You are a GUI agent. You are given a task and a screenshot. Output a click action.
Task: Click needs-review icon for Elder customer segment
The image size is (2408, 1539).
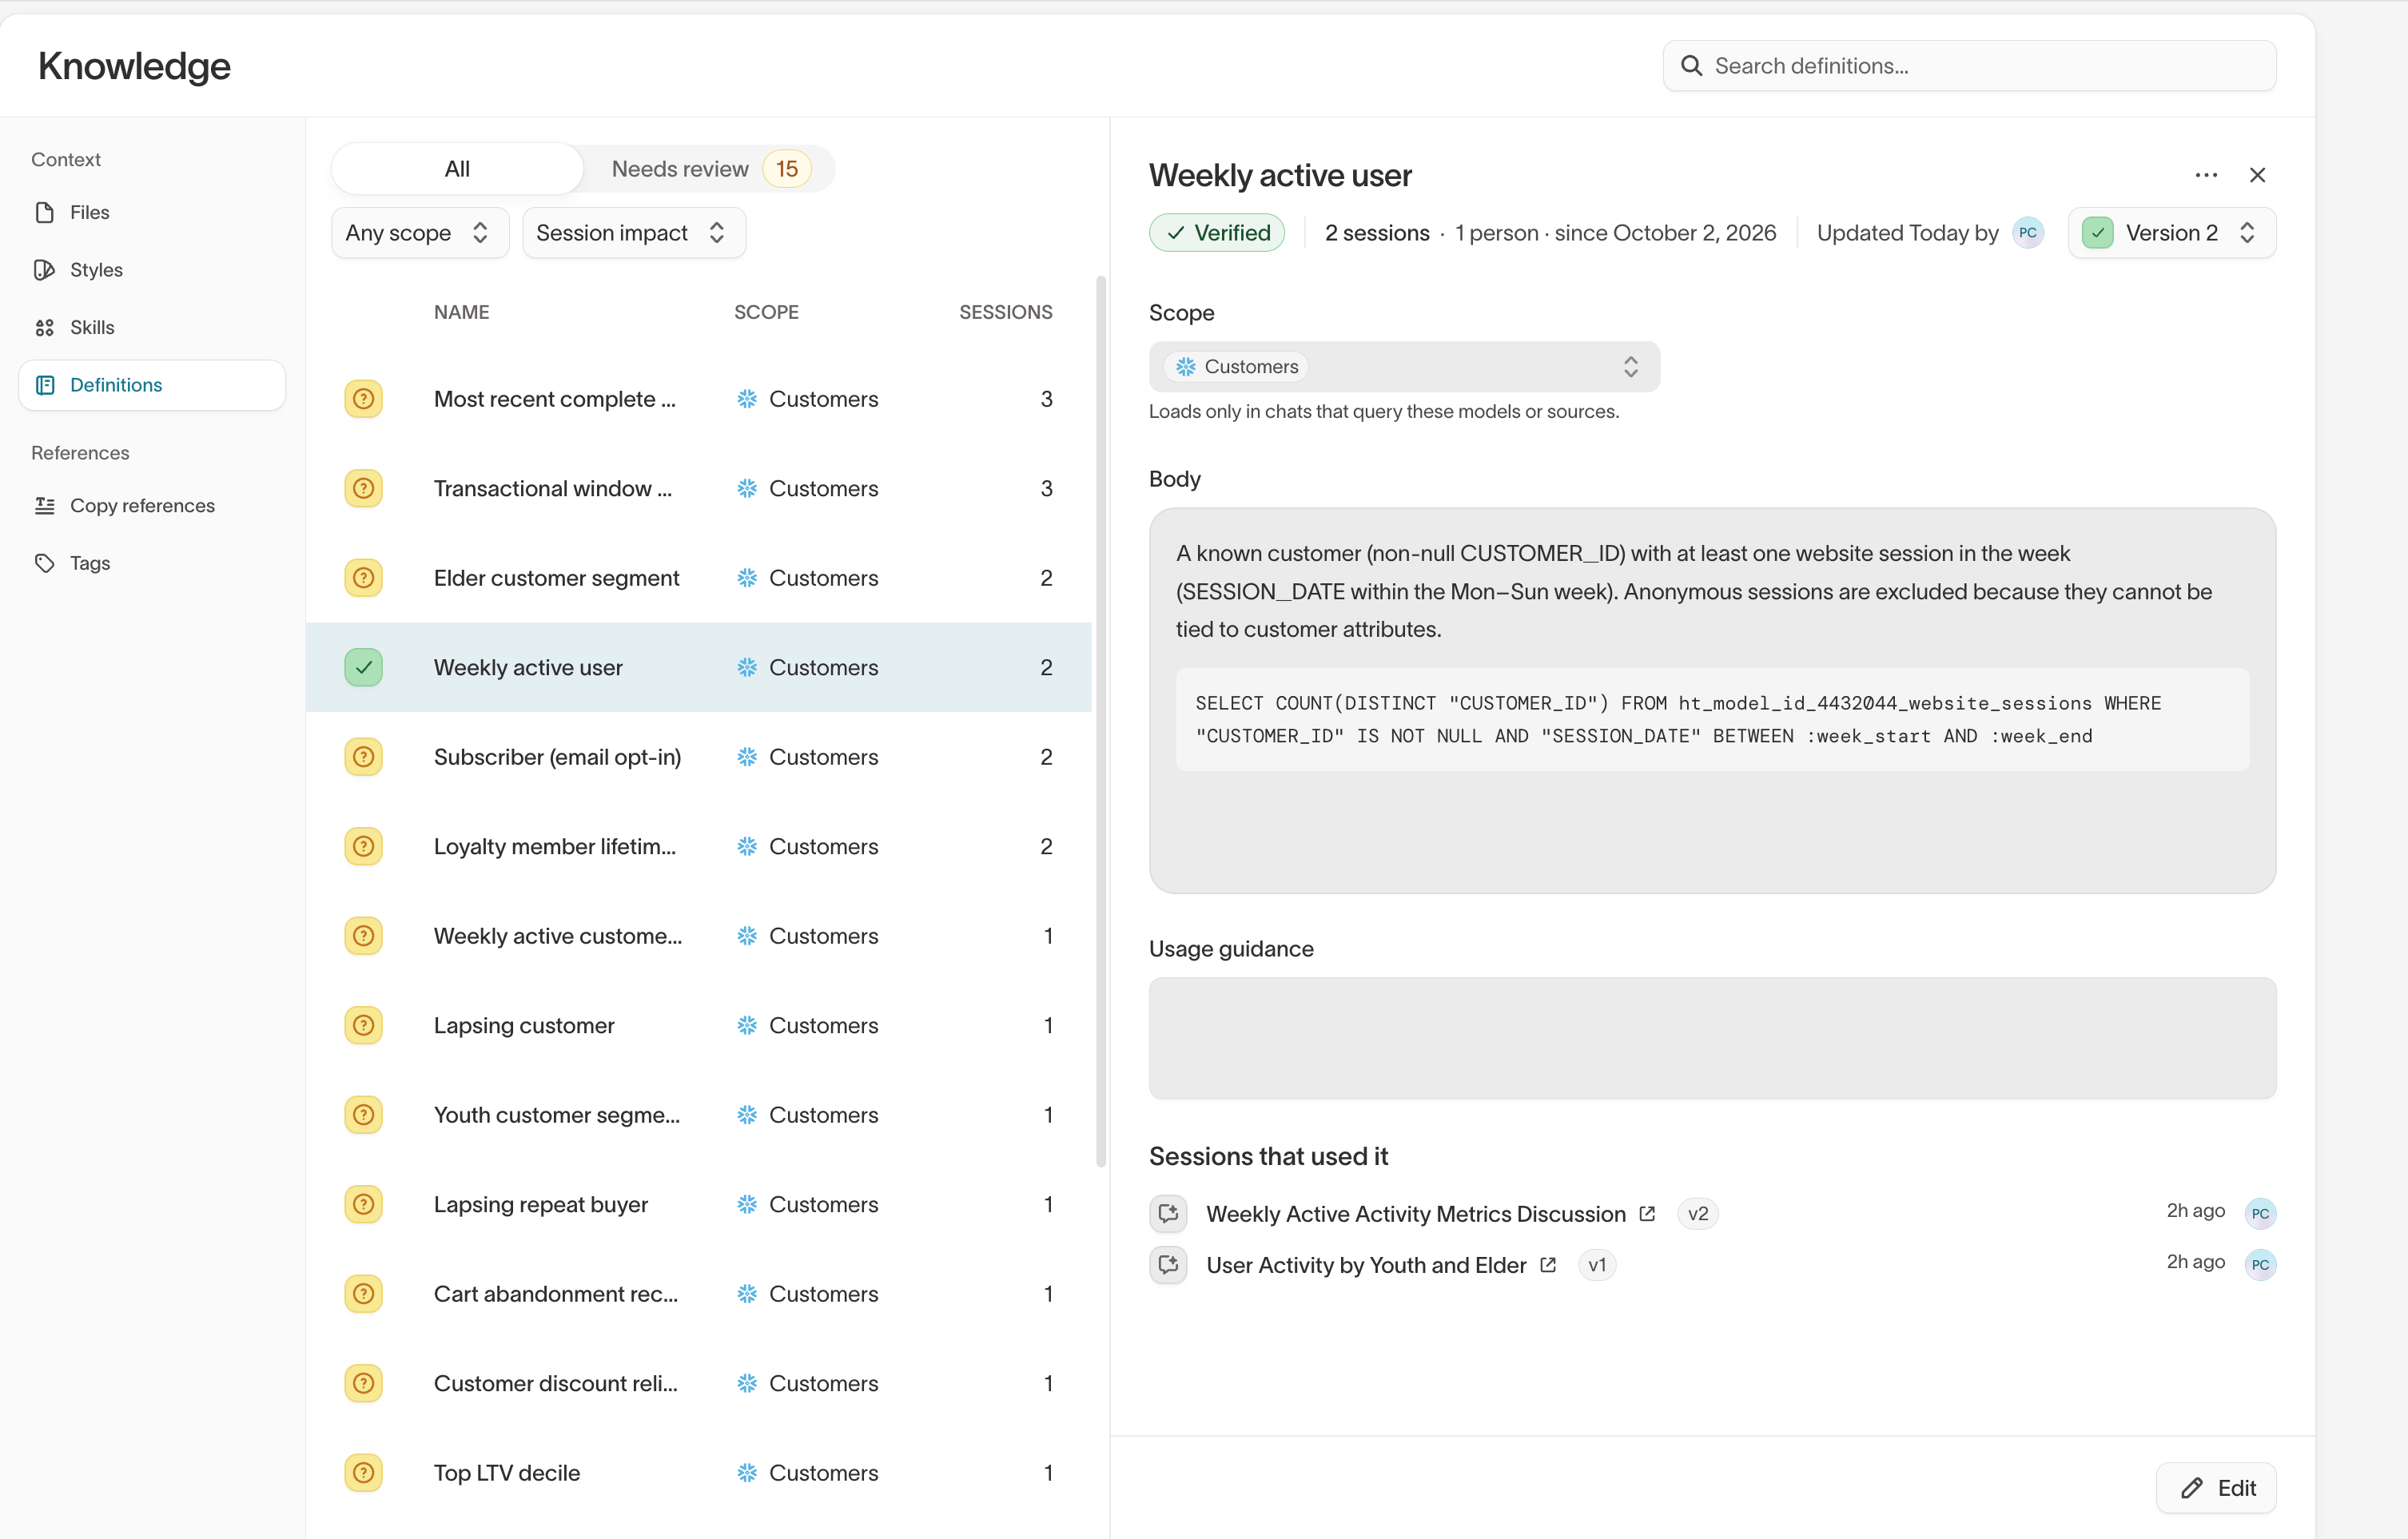click(363, 578)
